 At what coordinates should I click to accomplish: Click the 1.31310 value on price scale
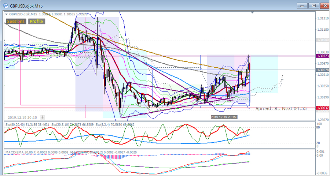pos(322,19)
